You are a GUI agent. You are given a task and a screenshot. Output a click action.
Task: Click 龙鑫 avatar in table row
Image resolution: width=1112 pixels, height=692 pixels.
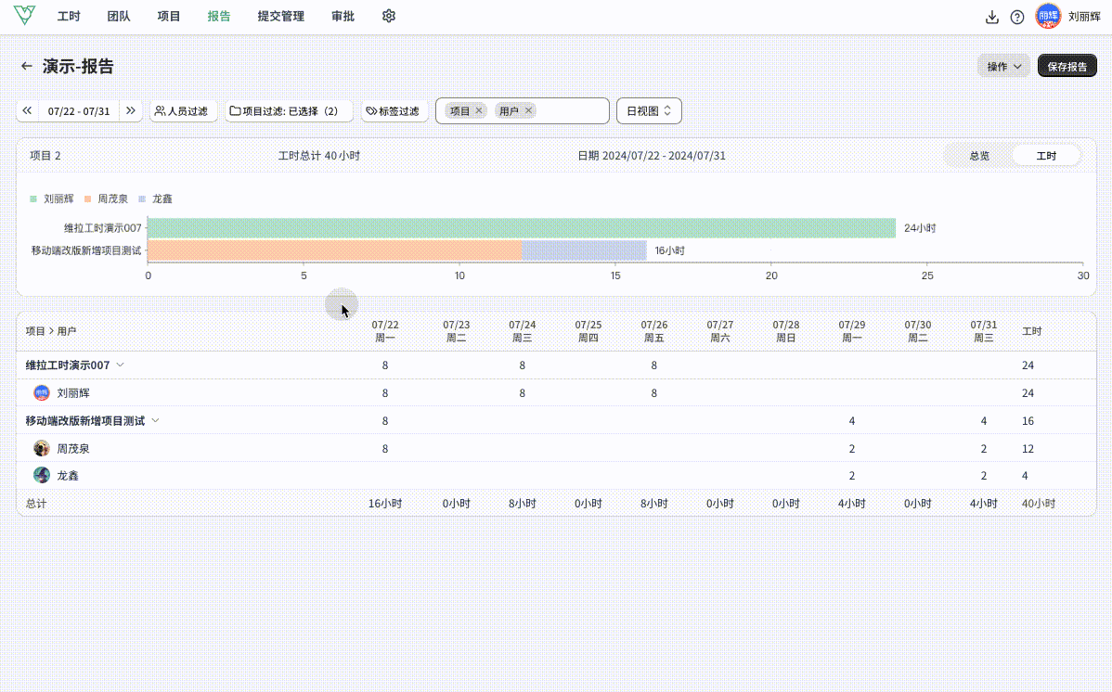click(42, 475)
